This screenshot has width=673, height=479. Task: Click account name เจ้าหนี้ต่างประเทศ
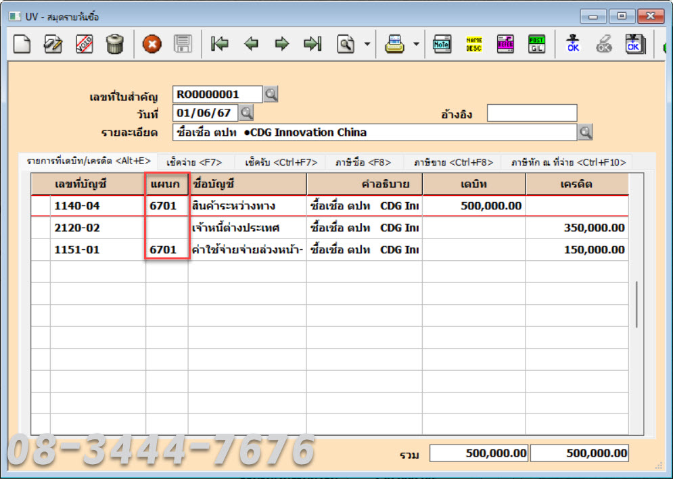pos(248,228)
